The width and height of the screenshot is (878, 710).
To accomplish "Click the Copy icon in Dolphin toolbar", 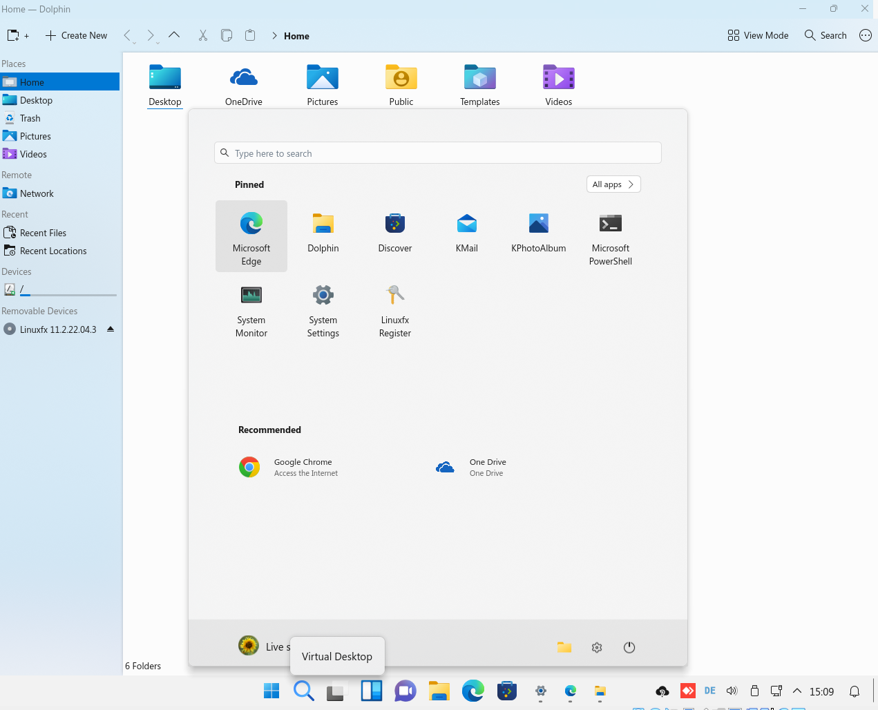I will (227, 35).
